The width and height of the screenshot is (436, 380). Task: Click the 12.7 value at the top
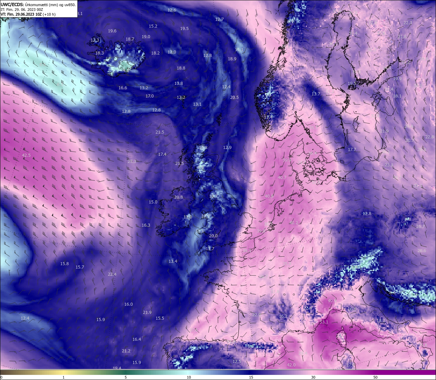tap(219, 19)
